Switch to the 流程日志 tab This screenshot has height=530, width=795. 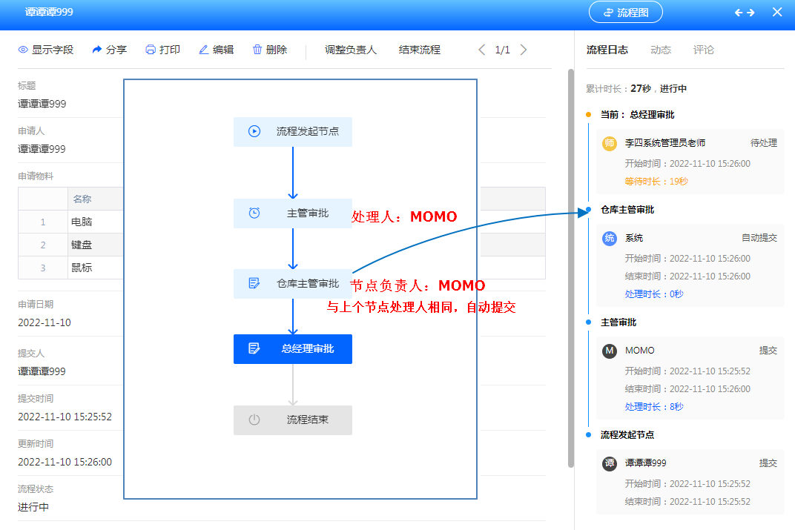(607, 50)
